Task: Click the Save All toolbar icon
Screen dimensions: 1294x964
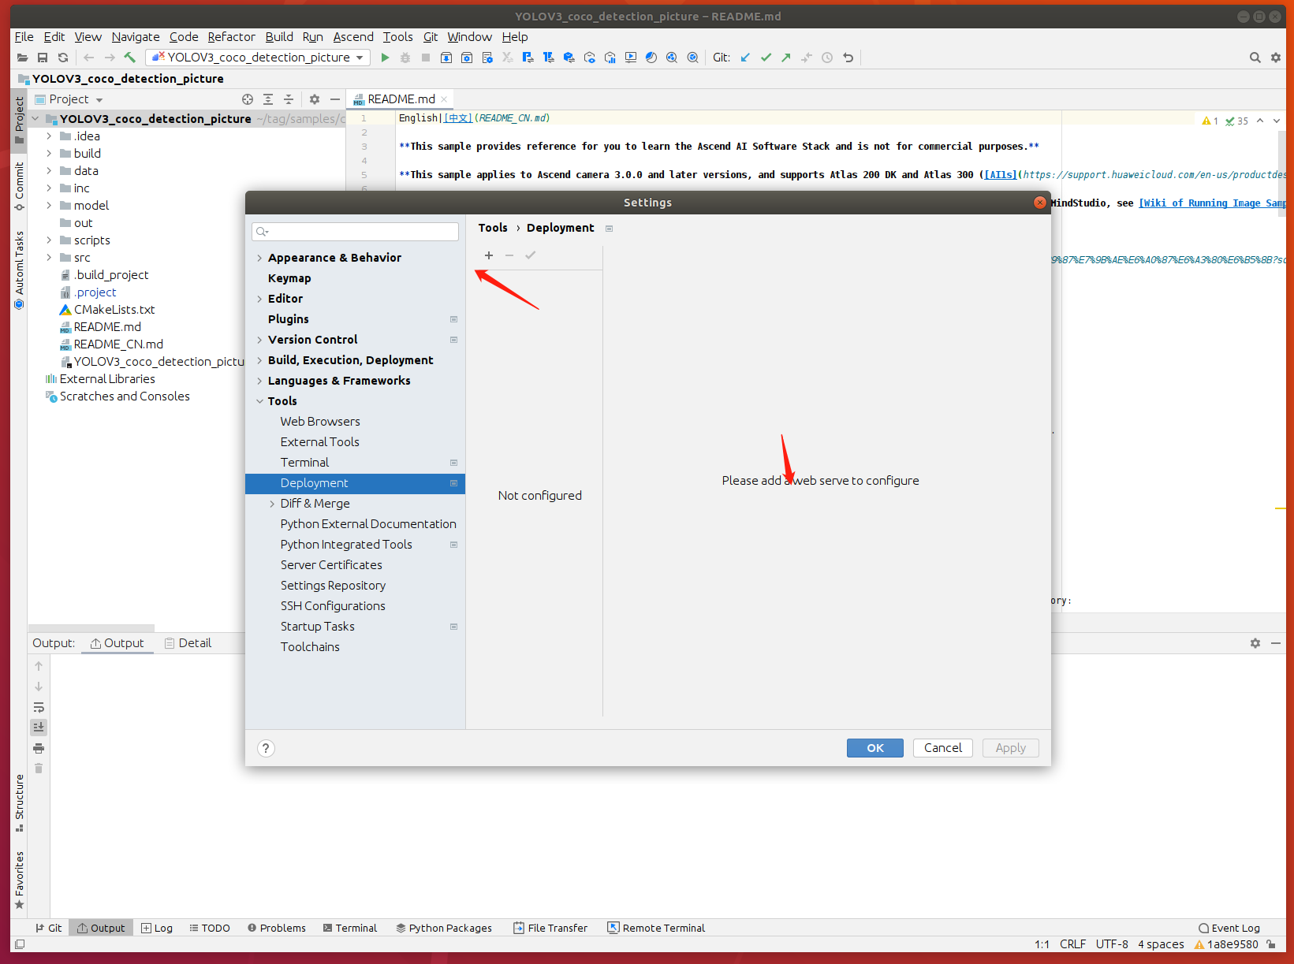Action: [43, 58]
